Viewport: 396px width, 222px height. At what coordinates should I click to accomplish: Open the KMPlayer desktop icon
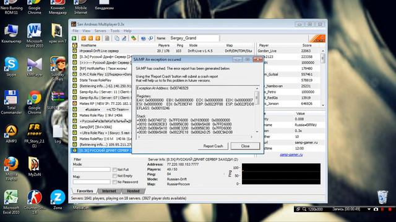35,67
